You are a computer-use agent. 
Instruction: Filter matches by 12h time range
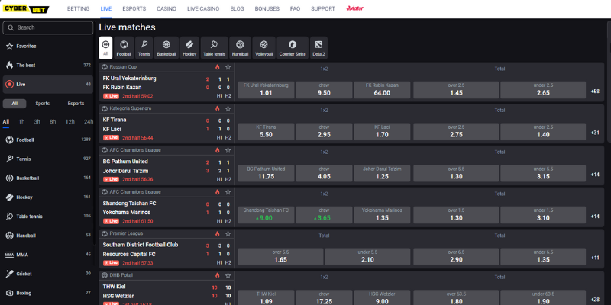[70, 122]
